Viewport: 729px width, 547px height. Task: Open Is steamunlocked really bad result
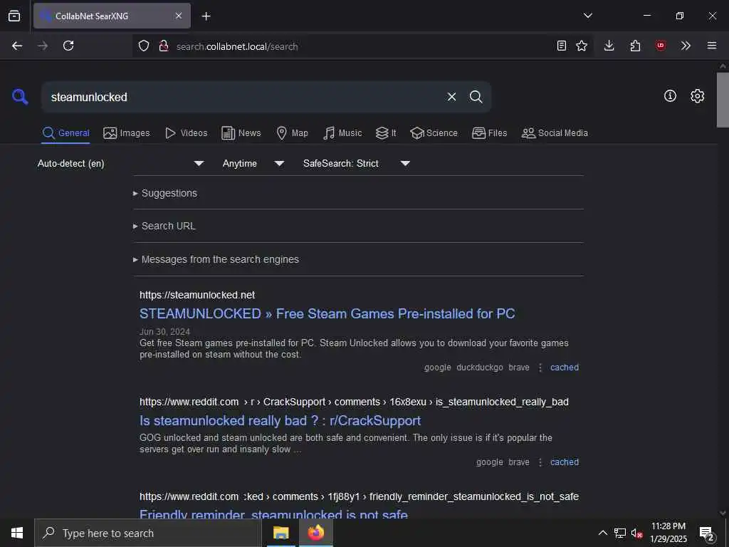click(280, 420)
